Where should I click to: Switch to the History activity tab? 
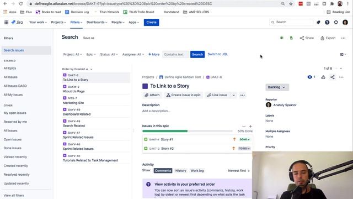click(x=181, y=171)
